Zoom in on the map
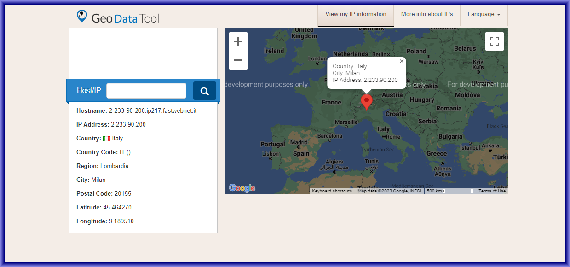570x267 pixels. (x=238, y=42)
